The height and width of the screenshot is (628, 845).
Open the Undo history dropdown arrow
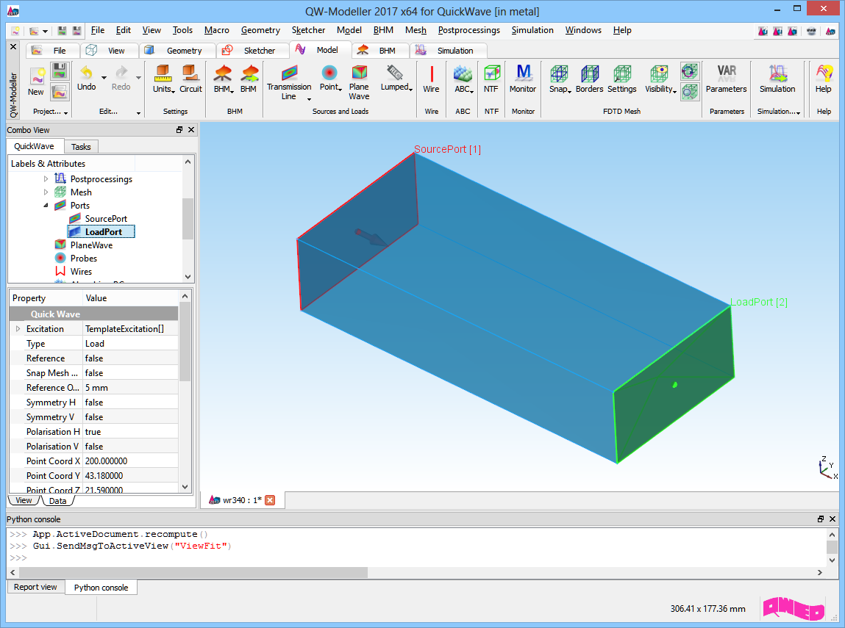104,78
